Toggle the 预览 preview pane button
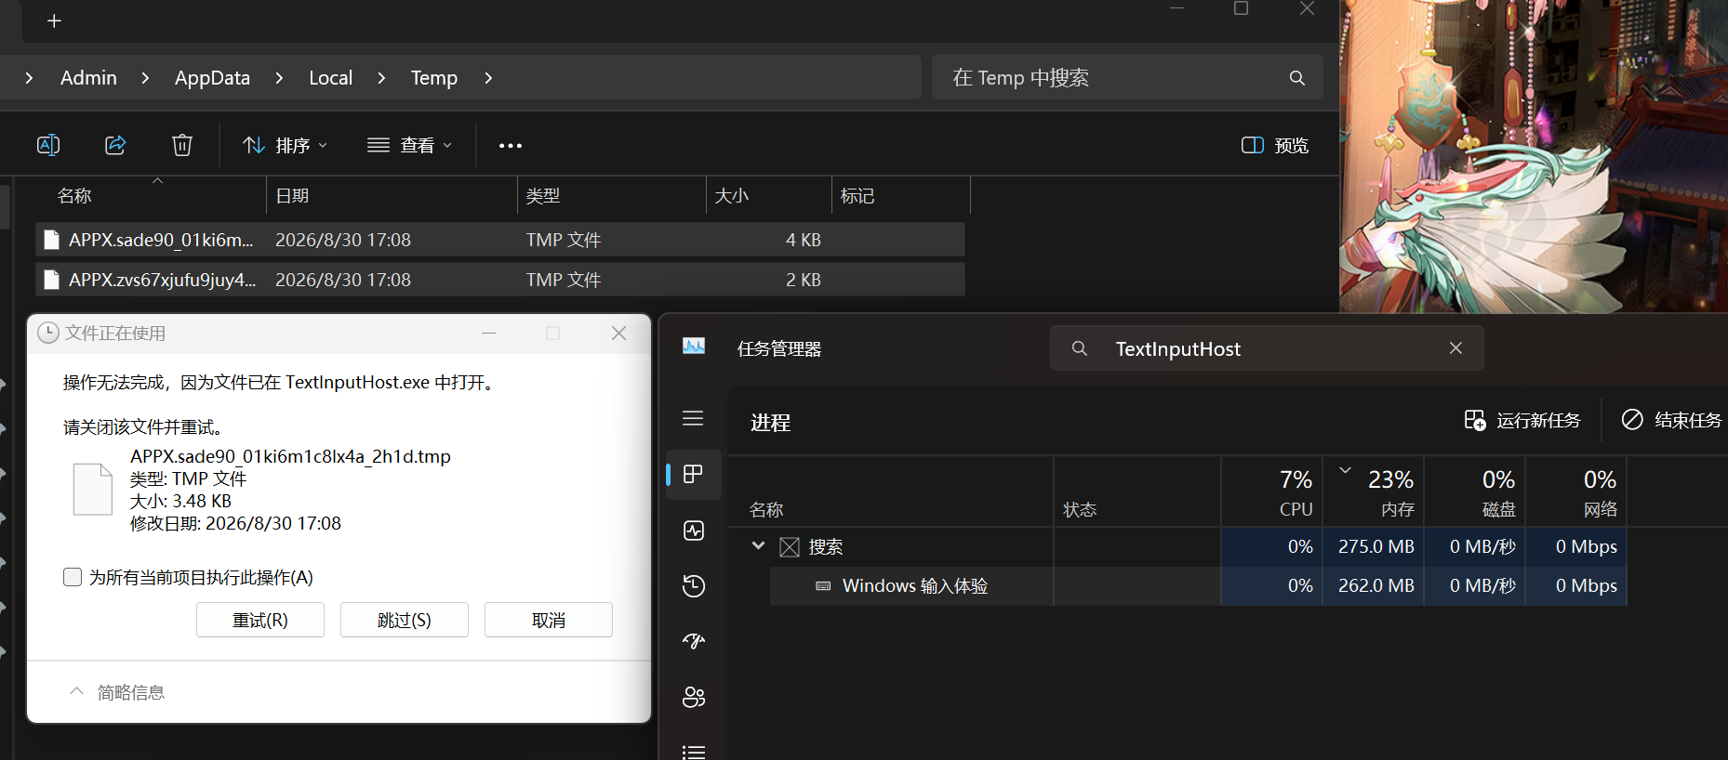1728x760 pixels. (1275, 145)
